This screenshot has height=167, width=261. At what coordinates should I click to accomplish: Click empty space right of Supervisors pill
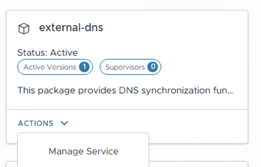[x=203, y=67]
